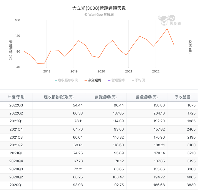Click the WantGoo 玩股網 bull logo watermark
The width and height of the screenshot is (198, 190).
[169, 20]
